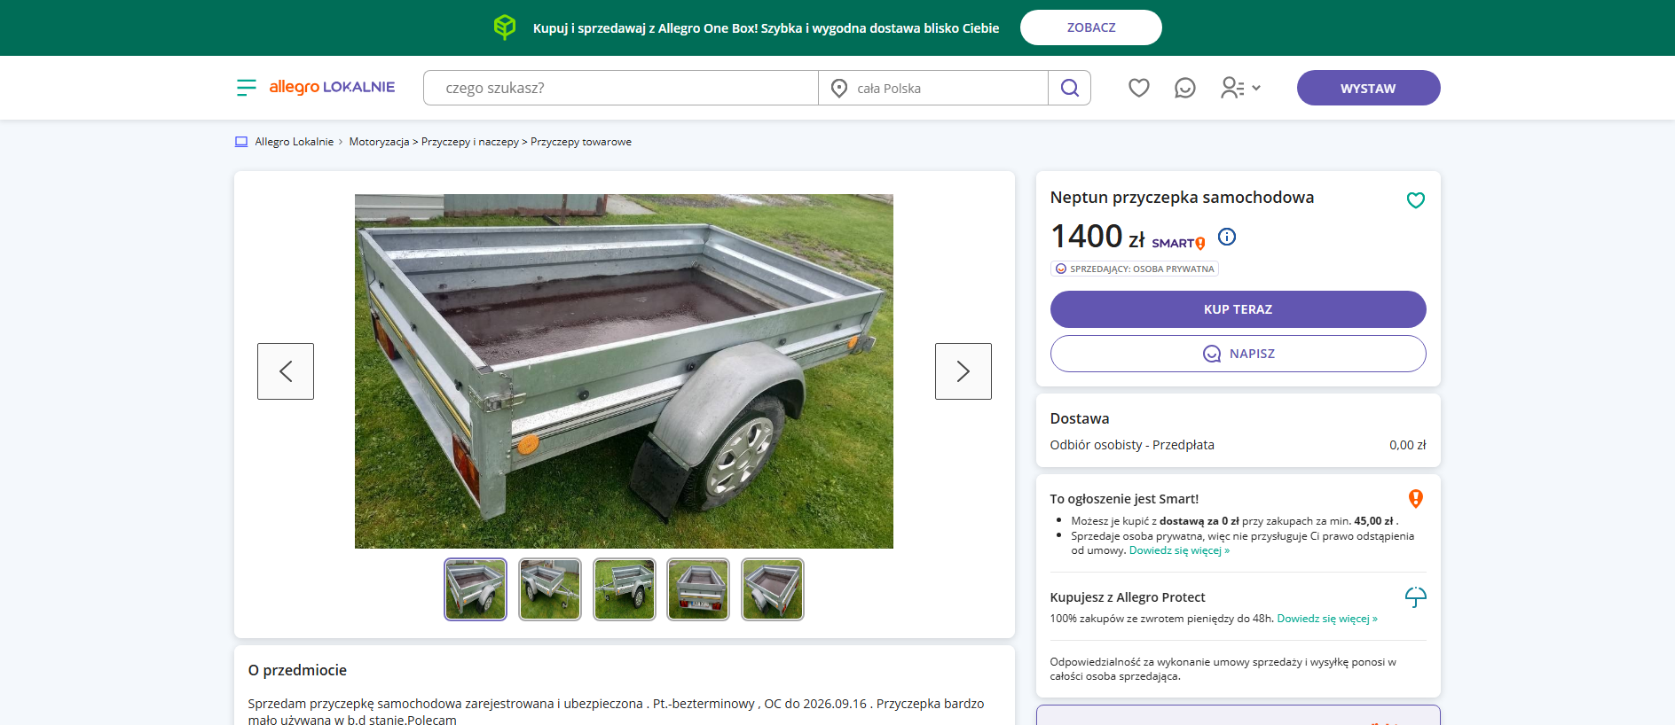Click the 'Dostawa' heading
This screenshot has width=1675, height=725.
[1080, 418]
